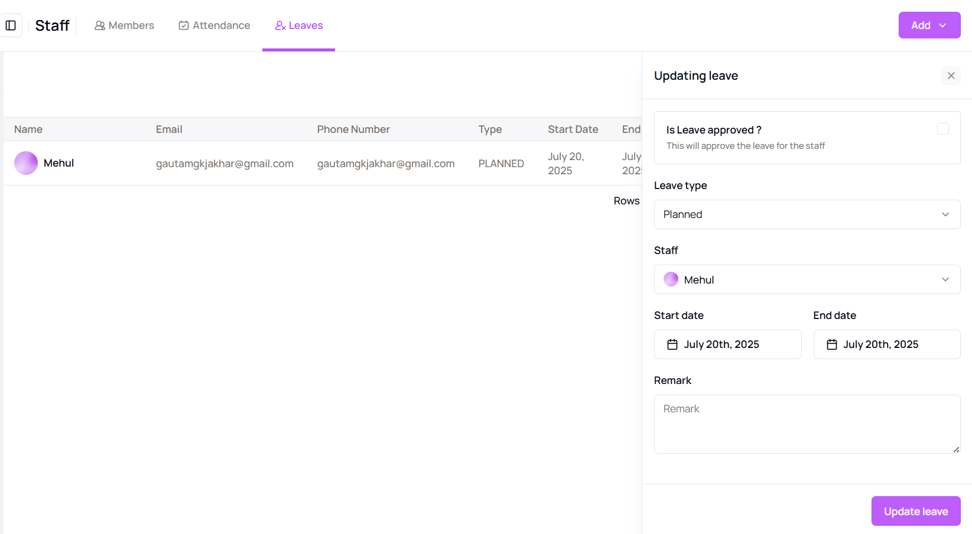
Task: Click the Members people icon
Action: click(x=100, y=25)
